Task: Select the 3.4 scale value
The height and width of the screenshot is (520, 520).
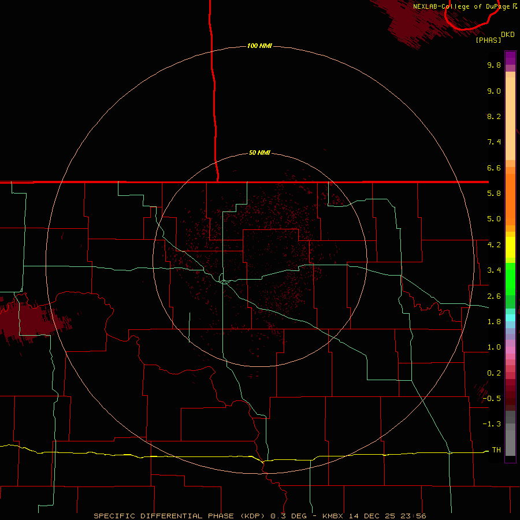Action: [x=494, y=270]
